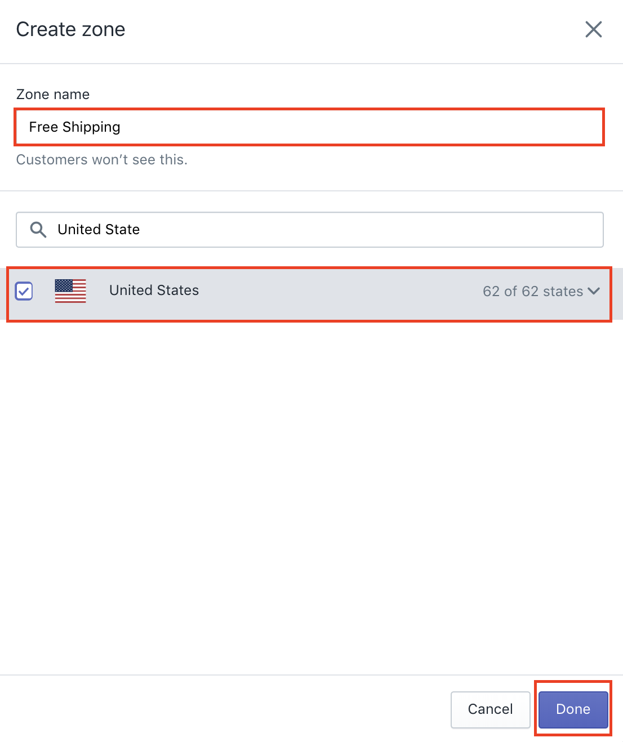The width and height of the screenshot is (623, 742).
Task: Click the "Shipping" word in Zone name field
Action: click(x=91, y=127)
